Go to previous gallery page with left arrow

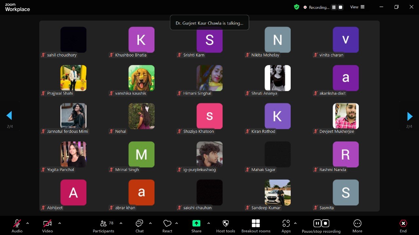point(9,116)
